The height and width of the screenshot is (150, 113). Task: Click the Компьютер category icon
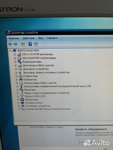21,80
